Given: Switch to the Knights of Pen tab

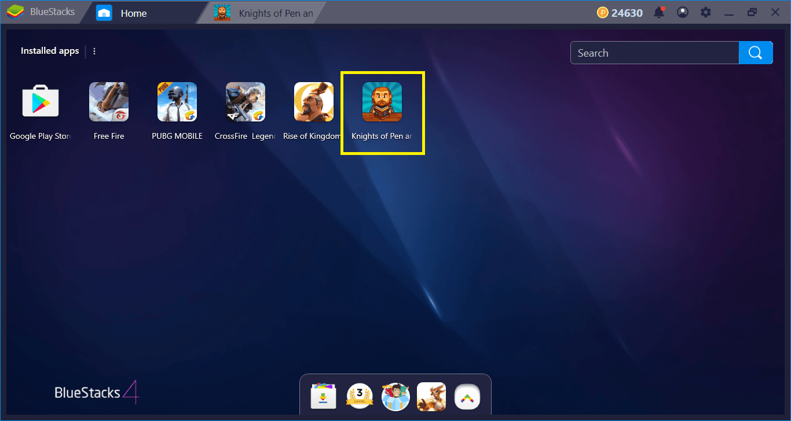Looking at the screenshot, I should click(261, 13).
